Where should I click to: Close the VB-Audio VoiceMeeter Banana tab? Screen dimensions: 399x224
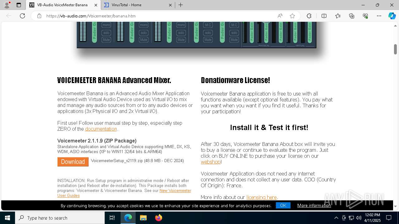pyautogui.click(x=96, y=5)
